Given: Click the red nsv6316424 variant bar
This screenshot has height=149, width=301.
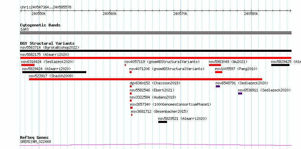Looking at the screenshot, I should point(28,65).
